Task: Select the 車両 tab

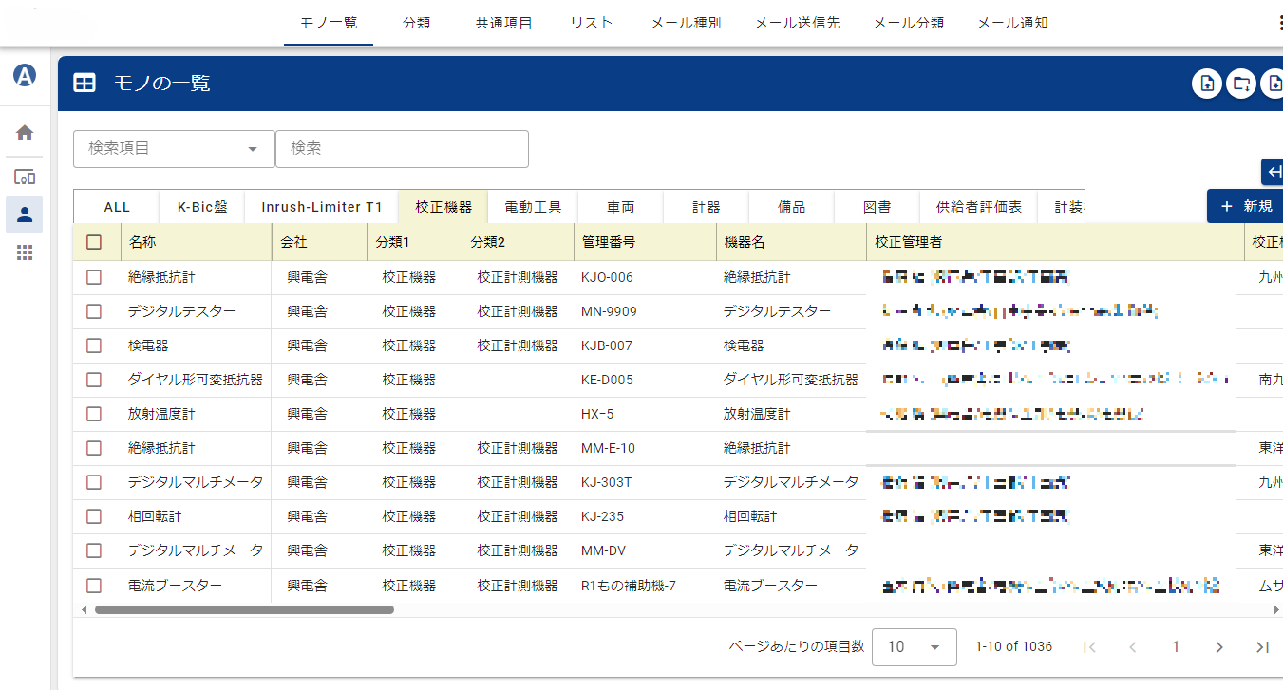Action: tap(621, 207)
